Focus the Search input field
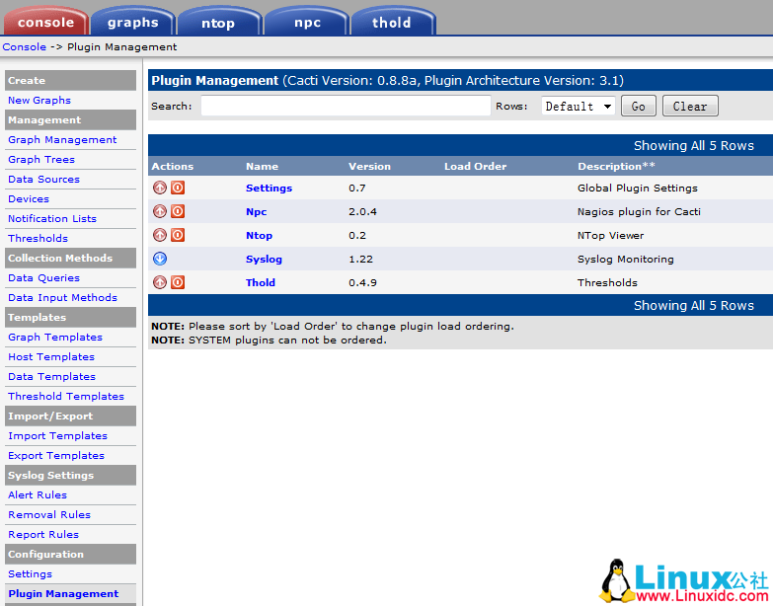Screen dimensions: 773x606 pos(346,106)
